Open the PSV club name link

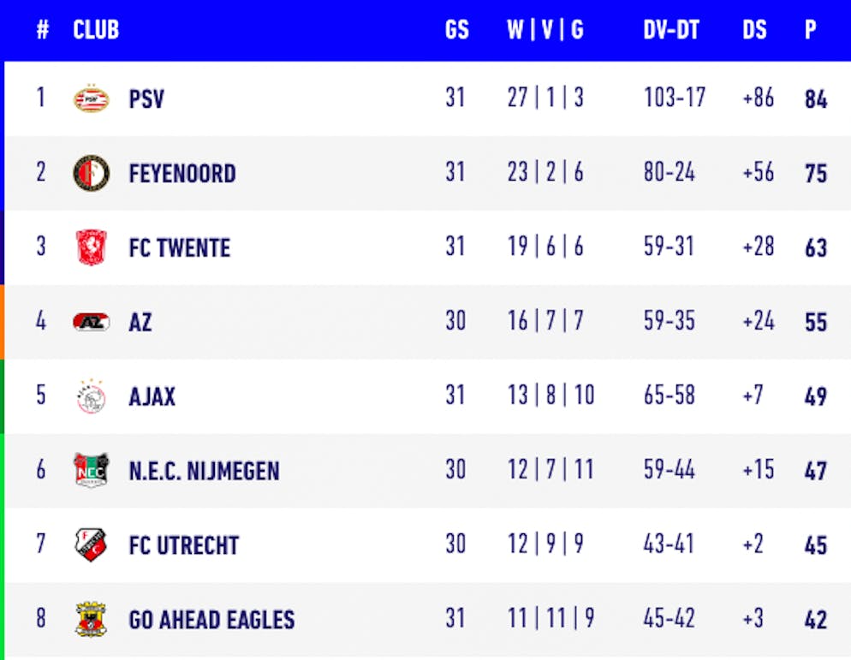pyautogui.click(x=146, y=99)
